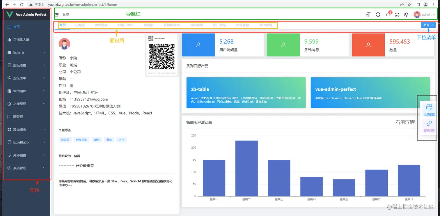Image resolution: width=440 pixels, height=216 pixels.
Task: Click the green 系统消息 user icon tile
Action: tap(283, 45)
